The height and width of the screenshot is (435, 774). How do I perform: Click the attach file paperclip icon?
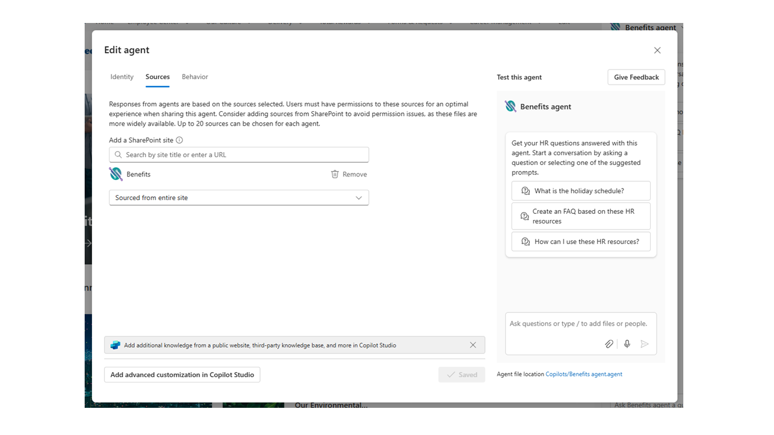tap(609, 344)
